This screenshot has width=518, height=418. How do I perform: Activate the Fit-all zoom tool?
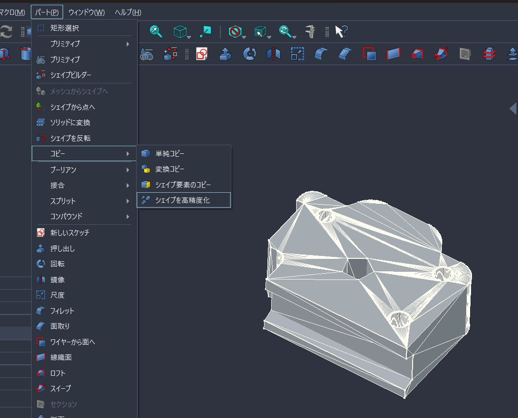coord(154,31)
